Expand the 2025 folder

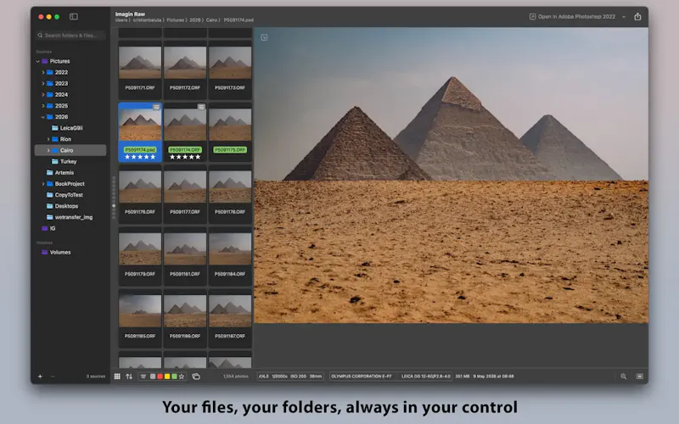[x=43, y=105]
